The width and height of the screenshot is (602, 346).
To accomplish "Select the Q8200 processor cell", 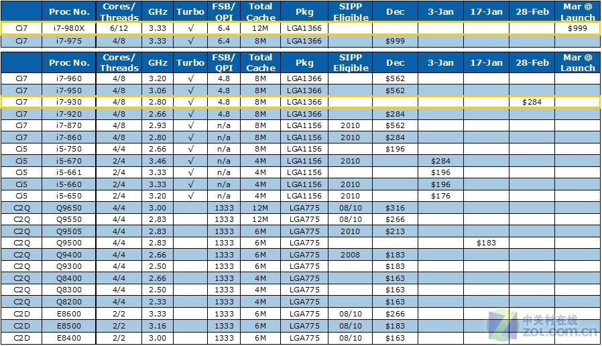I will point(69,302).
